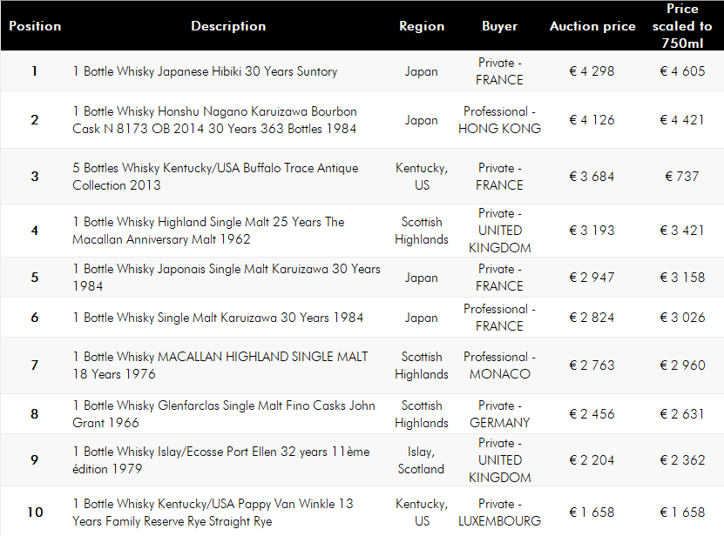The height and width of the screenshot is (536, 724).
Task: Click buyer Professional - HONG KONG
Action: pyautogui.click(x=499, y=120)
